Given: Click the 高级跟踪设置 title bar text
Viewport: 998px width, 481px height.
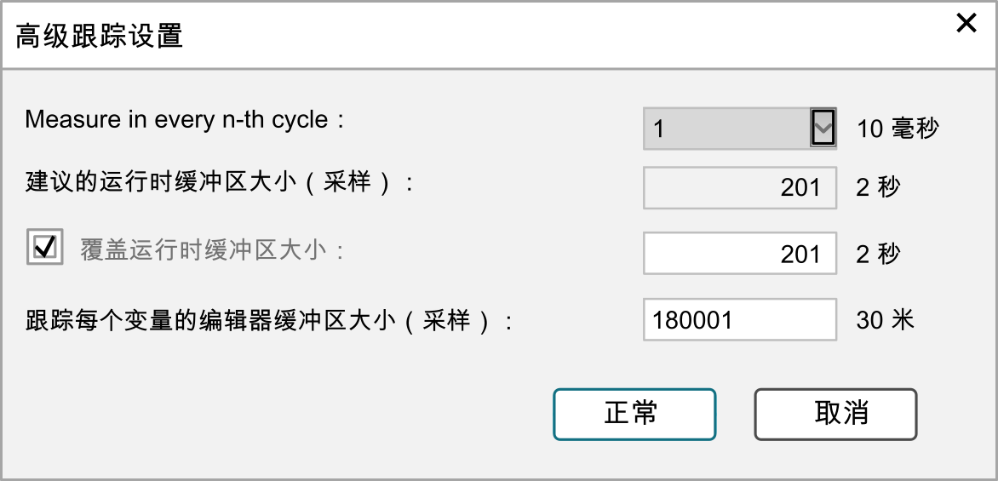Looking at the screenshot, I should [x=100, y=37].
